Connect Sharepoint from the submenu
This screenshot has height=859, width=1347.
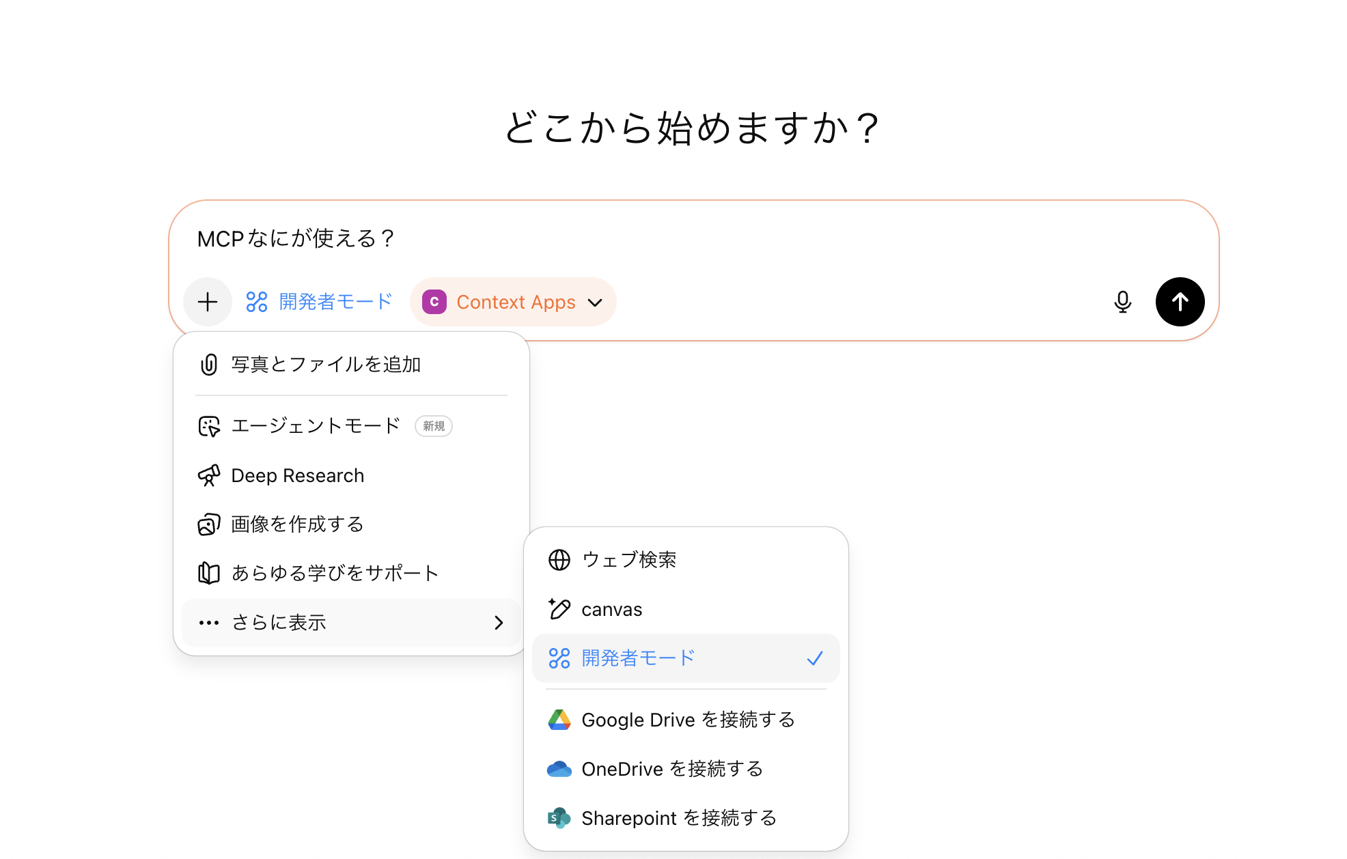click(678, 818)
